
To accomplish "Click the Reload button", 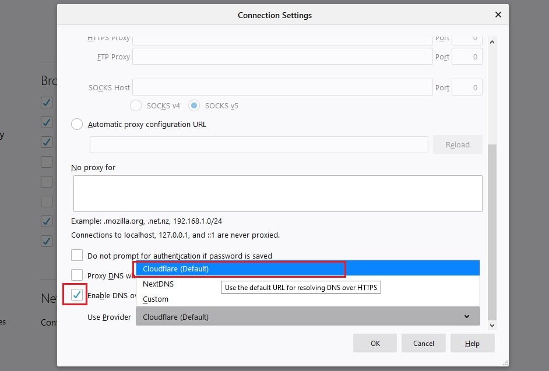I will [457, 144].
